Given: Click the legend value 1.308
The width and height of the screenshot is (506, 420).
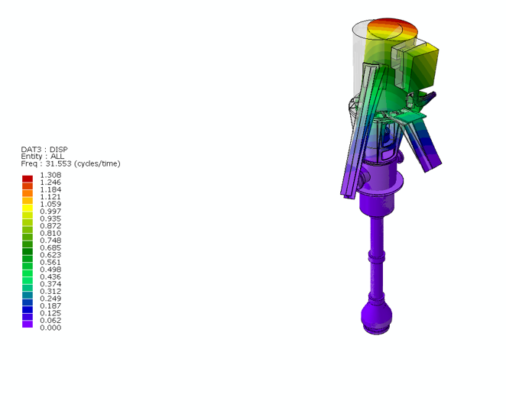Looking at the screenshot, I should (50, 175).
